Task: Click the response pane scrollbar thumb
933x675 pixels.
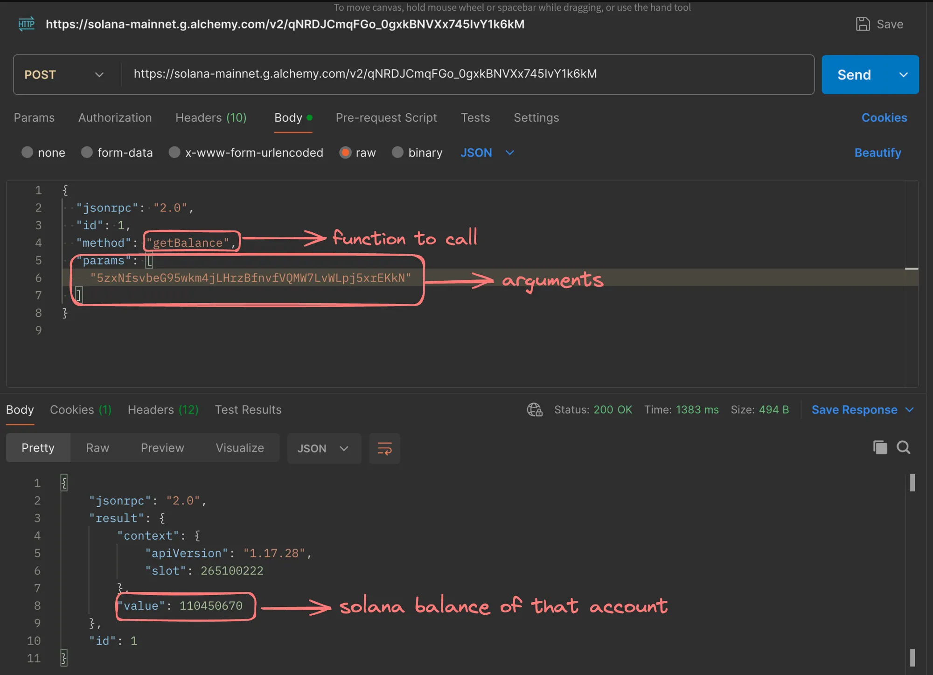Action: click(912, 483)
